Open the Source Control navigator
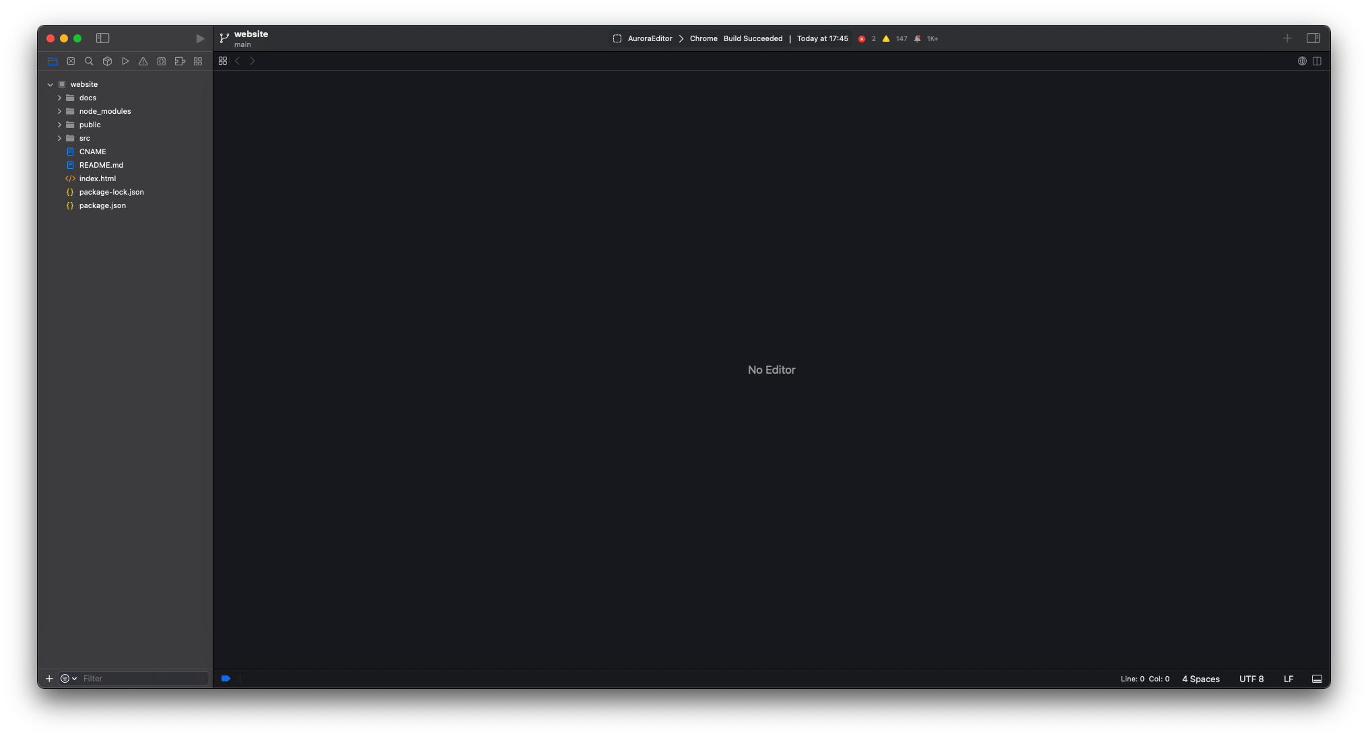The image size is (1368, 738). (71, 61)
